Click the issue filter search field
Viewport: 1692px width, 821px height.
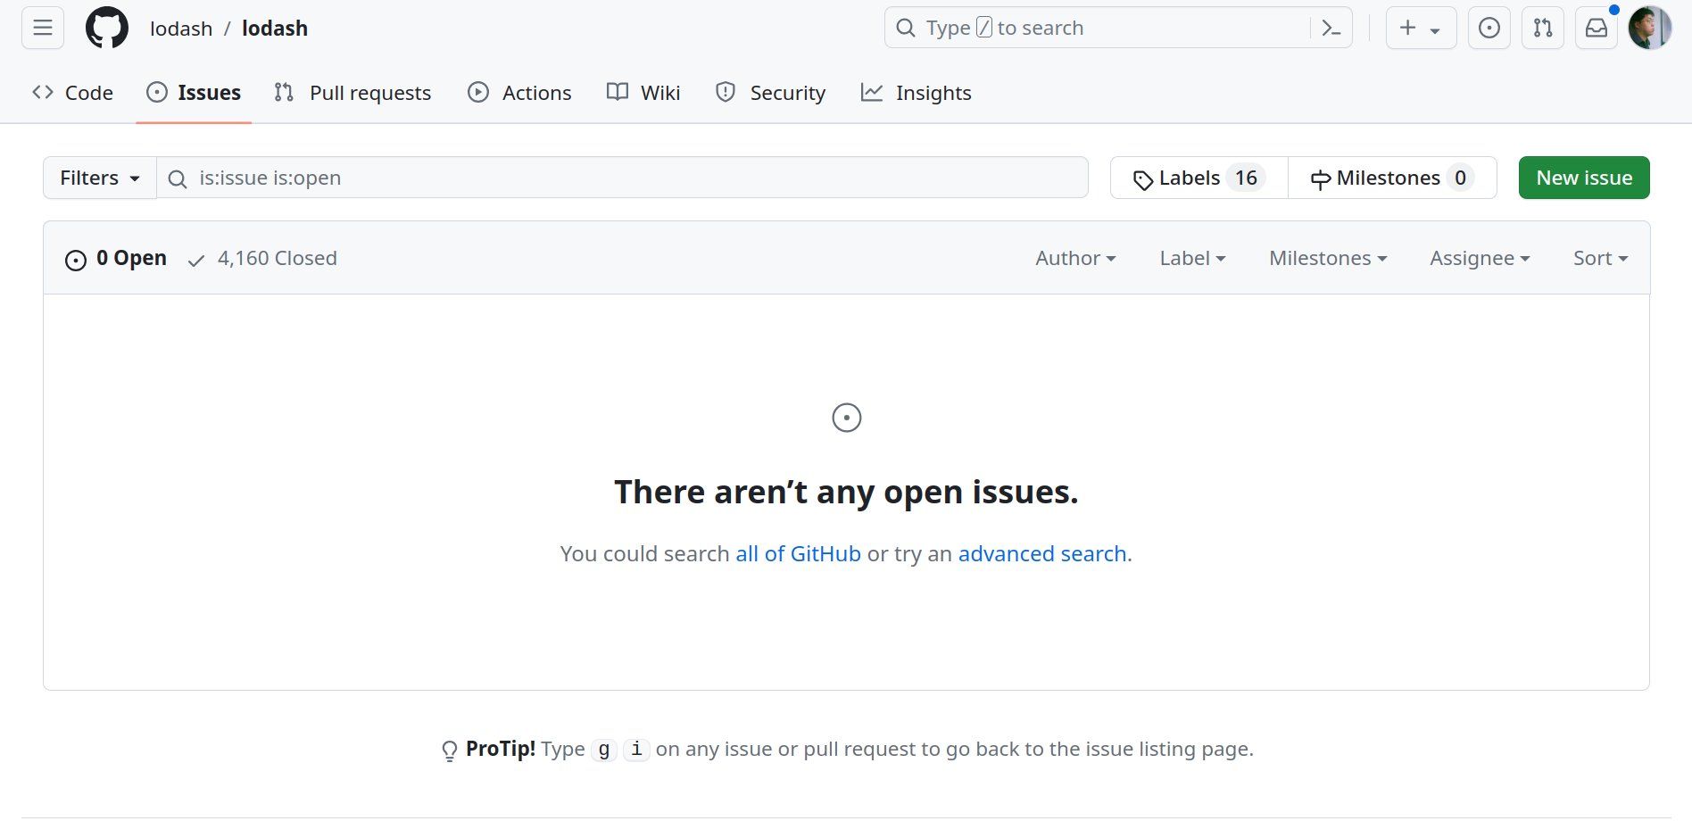click(622, 178)
